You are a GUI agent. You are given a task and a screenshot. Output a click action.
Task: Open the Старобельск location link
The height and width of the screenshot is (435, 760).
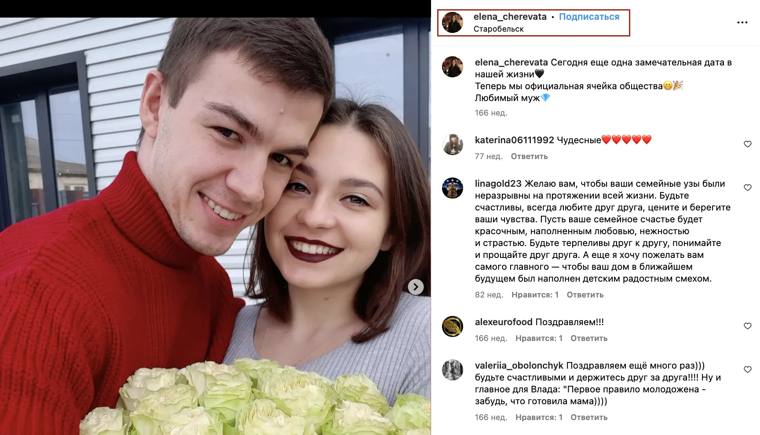point(498,29)
